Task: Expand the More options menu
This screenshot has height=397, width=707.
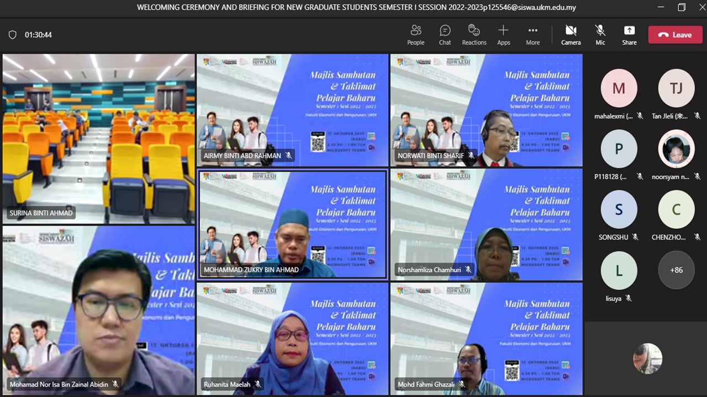Action: (532, 35)
